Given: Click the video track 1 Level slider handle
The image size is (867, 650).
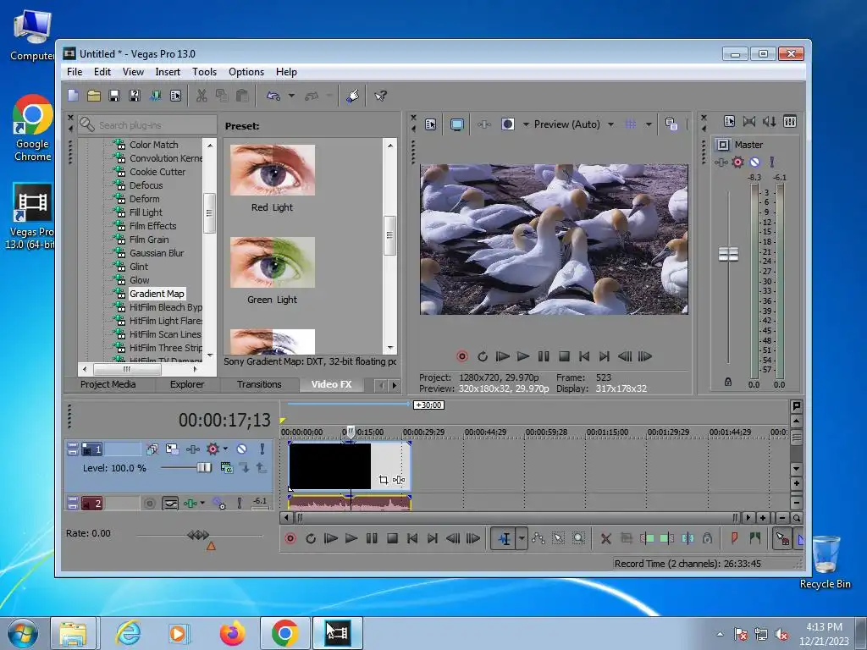Looking at the screenshot, I should tap(204, 467).
